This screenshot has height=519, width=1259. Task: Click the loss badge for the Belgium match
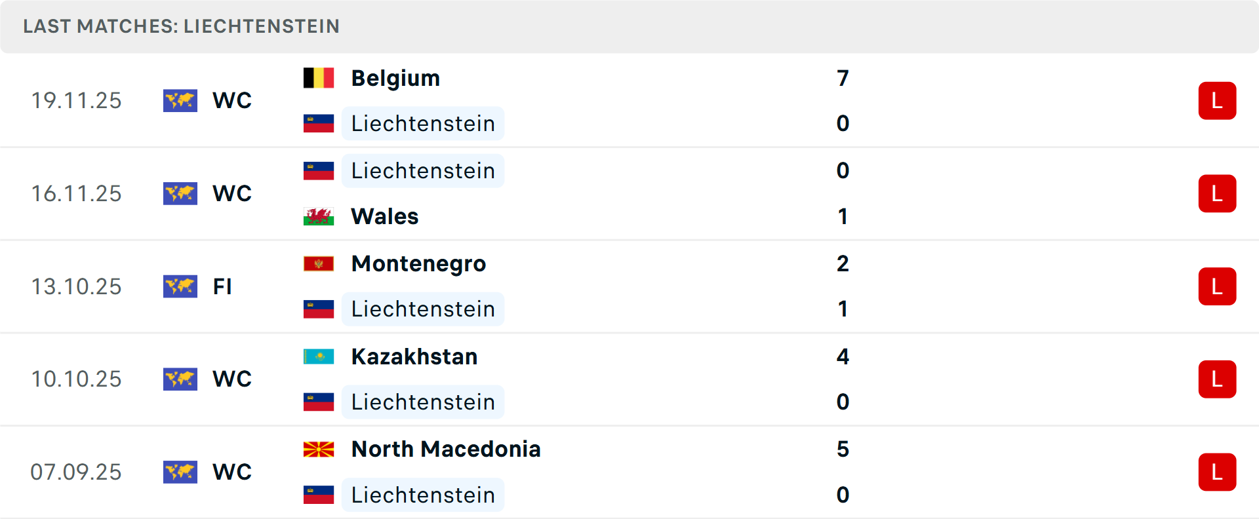click(x=1218, y=100)
